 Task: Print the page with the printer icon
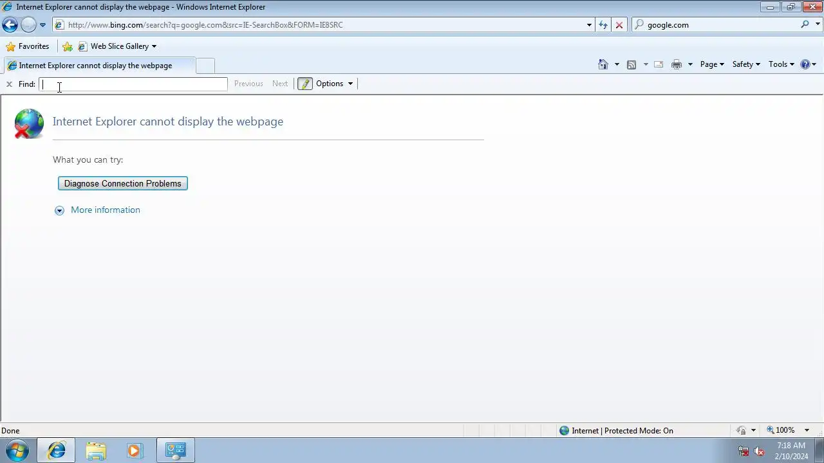[677, 64]
